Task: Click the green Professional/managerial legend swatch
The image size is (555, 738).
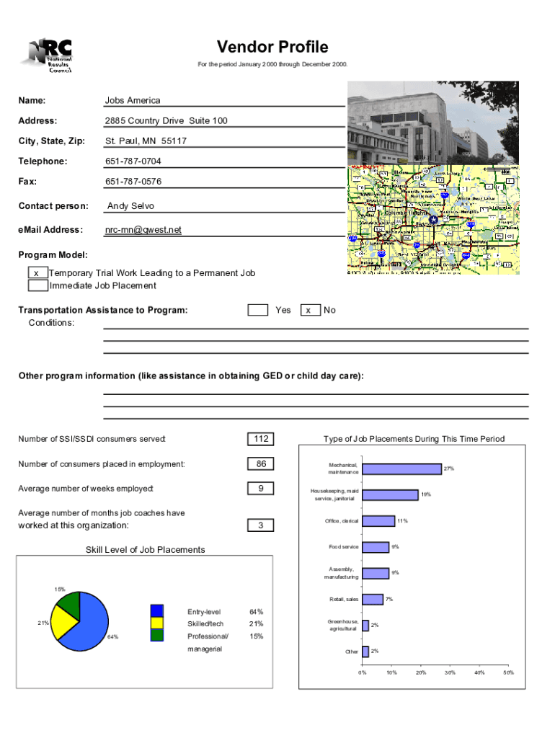Action: (157, 636)
